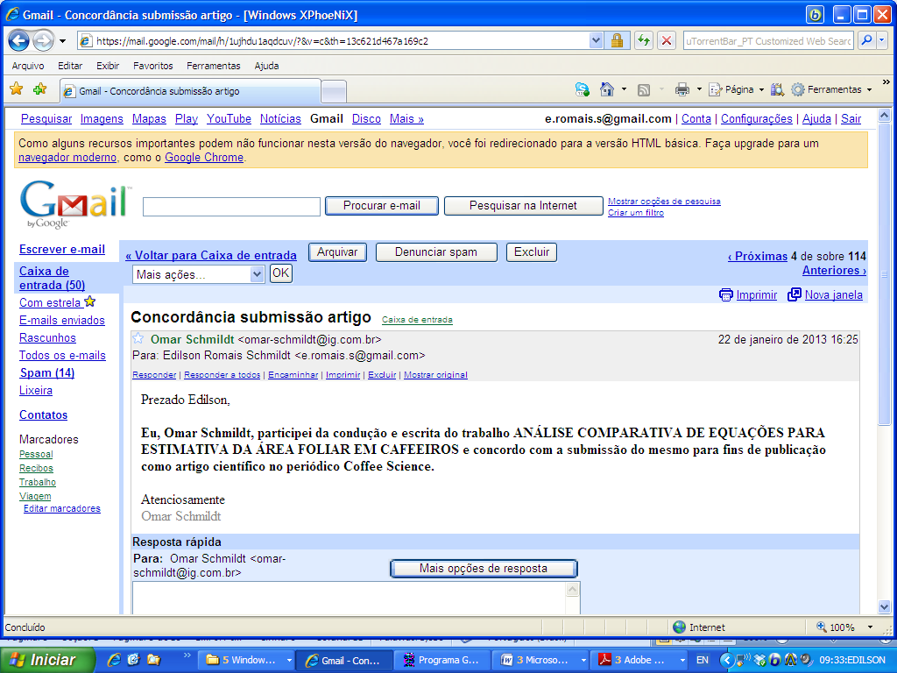Open the Favorites star icon
The image size is (897, 673).
click(16, 89)
